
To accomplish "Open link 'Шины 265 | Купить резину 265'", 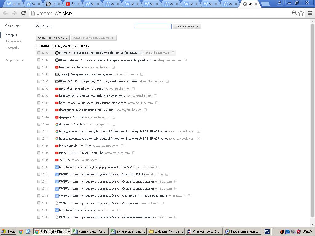I will (99, 81).
